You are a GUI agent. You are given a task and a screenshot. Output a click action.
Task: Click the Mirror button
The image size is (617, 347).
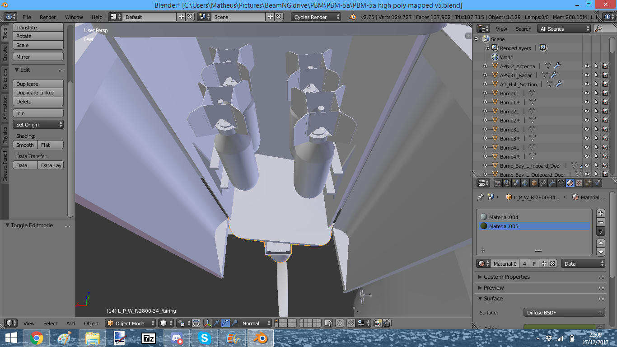click(38, 56)
